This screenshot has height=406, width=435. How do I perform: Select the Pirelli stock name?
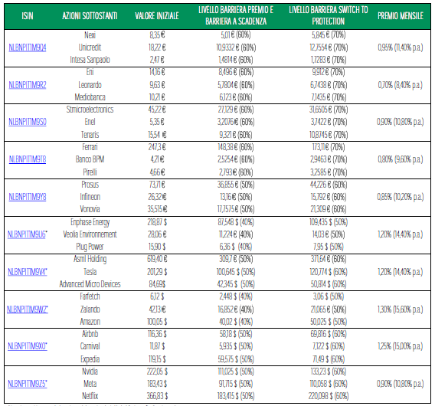[x=90, y=172]
